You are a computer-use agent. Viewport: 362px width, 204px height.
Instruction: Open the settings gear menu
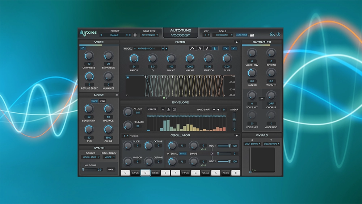(x=272, y=35)
